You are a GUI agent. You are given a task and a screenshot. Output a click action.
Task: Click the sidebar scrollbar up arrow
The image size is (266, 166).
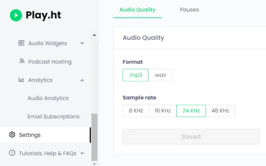coord(94,35)
